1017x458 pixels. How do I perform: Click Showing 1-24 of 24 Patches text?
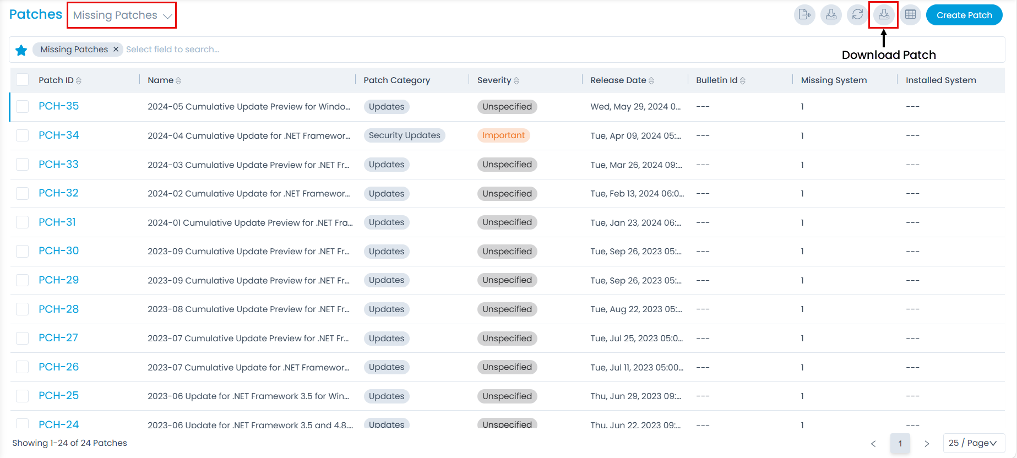(x=69, y=443)
